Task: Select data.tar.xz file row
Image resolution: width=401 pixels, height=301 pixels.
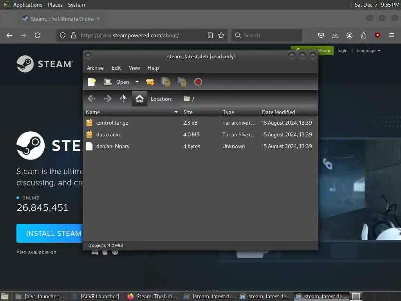Action: click(200, 135)
